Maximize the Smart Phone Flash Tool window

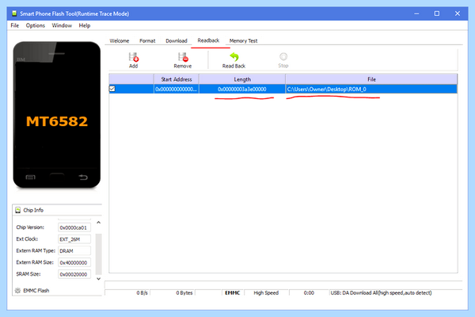pyautogui.click(x=437, y=13)
